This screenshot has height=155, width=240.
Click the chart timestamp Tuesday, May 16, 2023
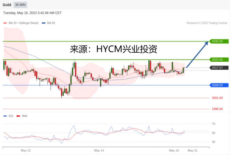click(x=32, y=13)
